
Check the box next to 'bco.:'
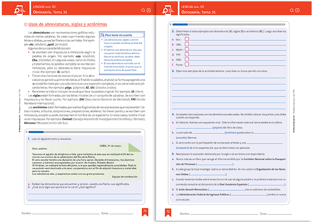pyautogui.click(x=187, y=39)
